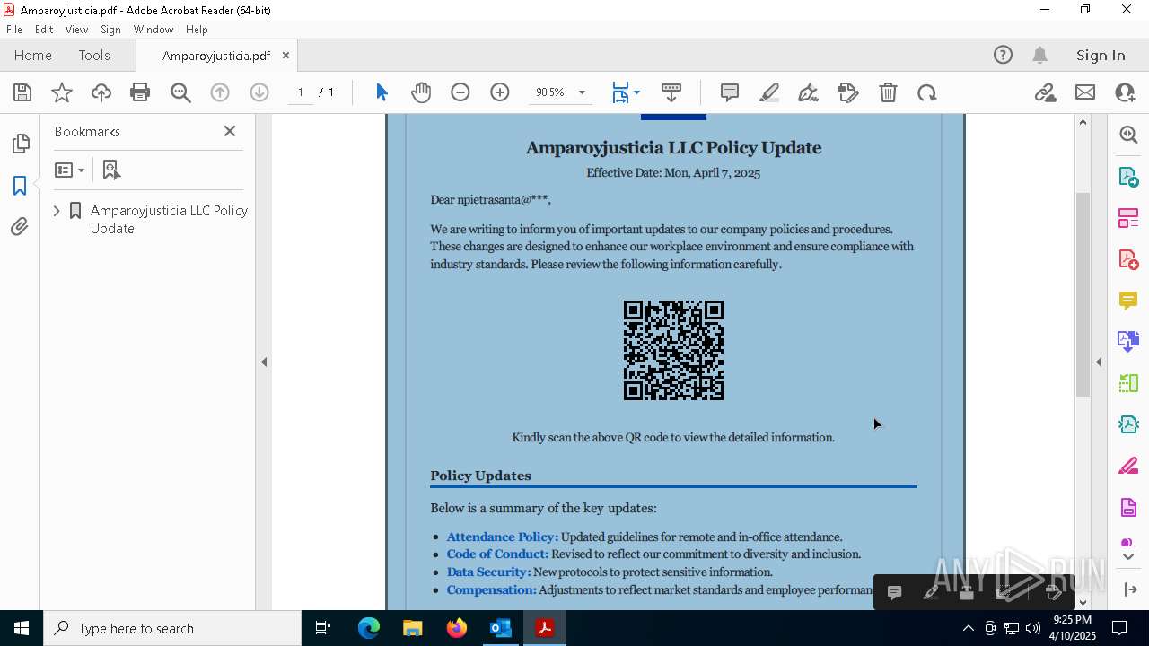This screenshot has height=646, width=1149.
Task: Expand the Amparoyjusticia LLC Policy bookmark
Action: pos(57,211)
